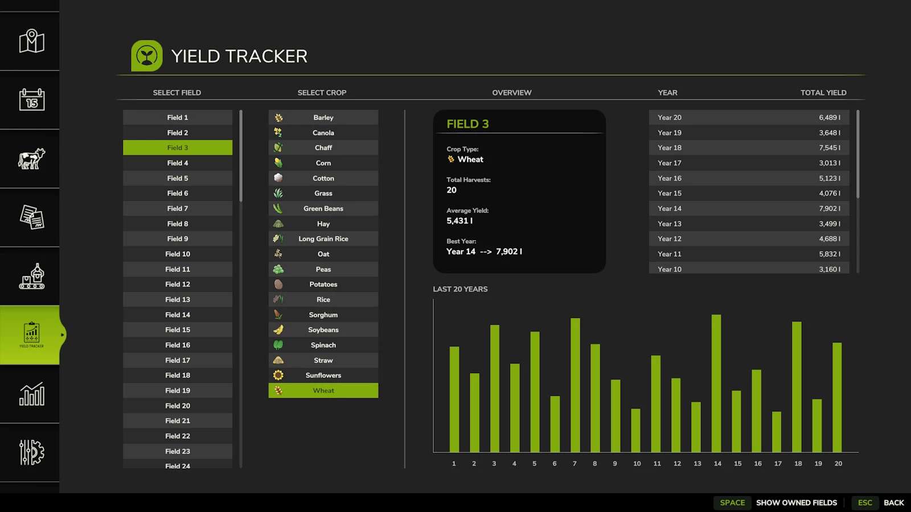
Task: Open the map view in the sidebar
Action: tap(30, 40)
